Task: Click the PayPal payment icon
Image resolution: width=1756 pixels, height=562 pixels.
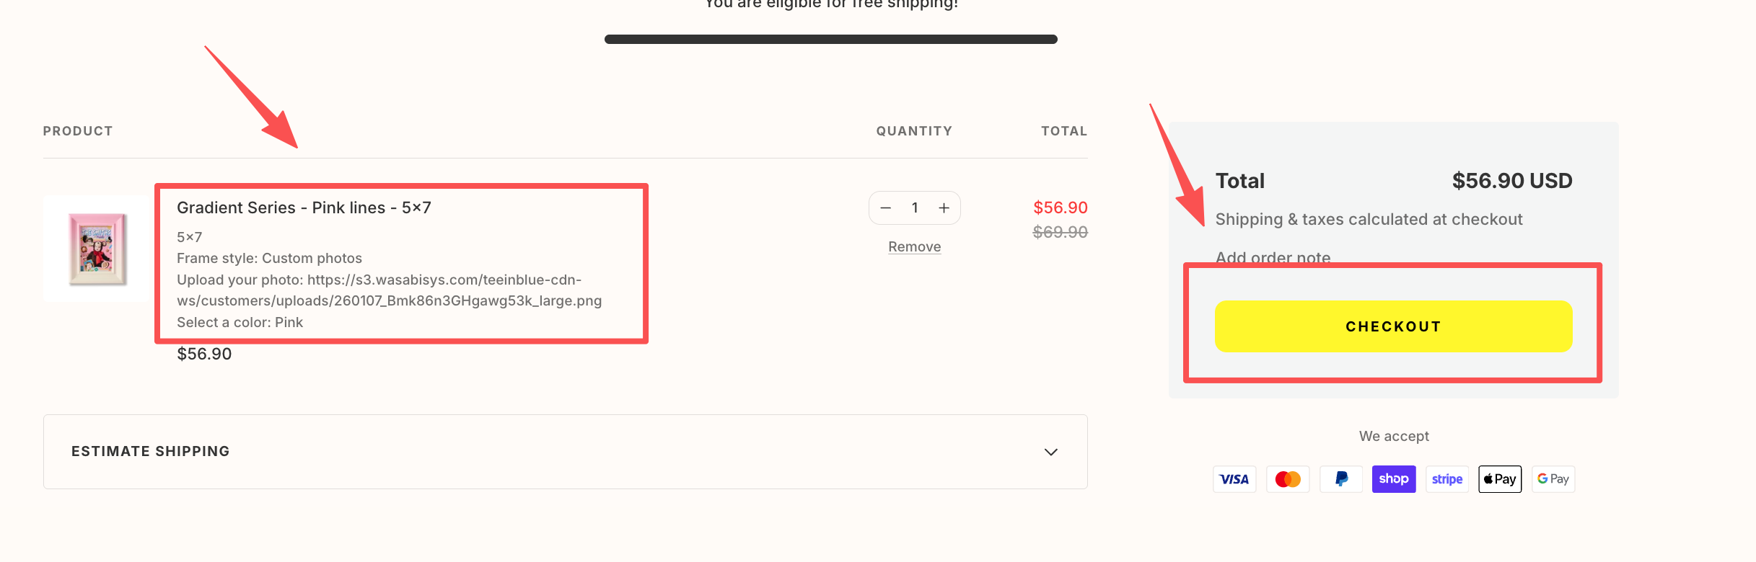Action: [x=1341, y=479]
